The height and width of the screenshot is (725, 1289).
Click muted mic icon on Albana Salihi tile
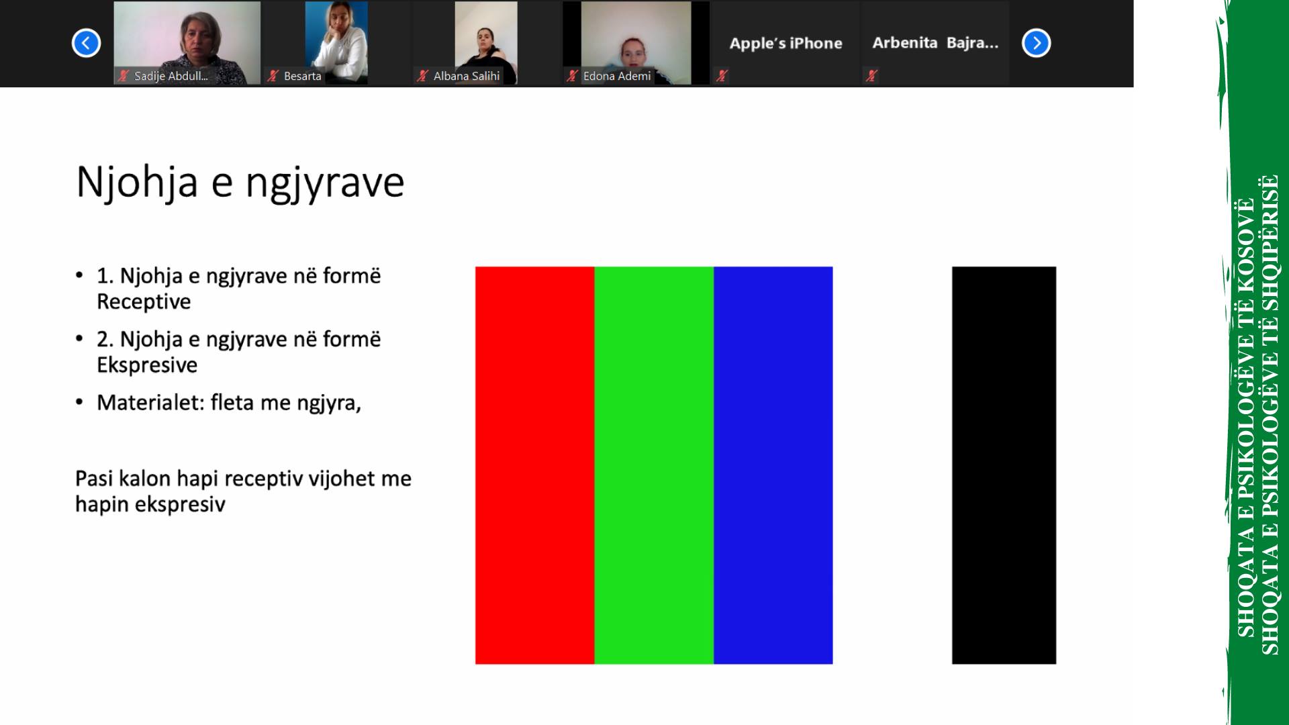tap(422, 76)
